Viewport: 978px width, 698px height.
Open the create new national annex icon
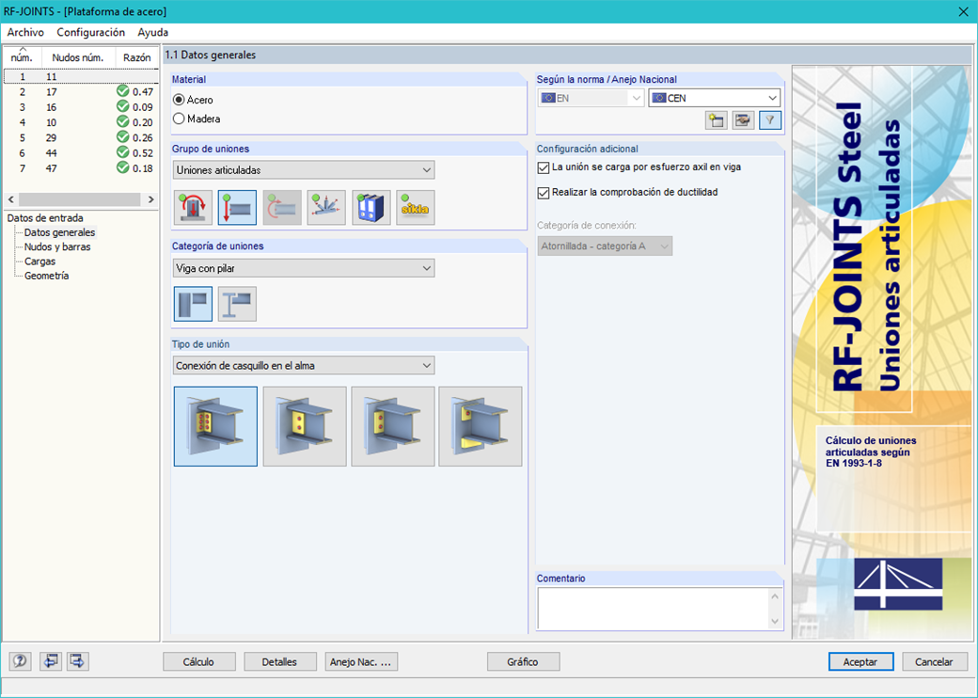[x=715, y=120]
